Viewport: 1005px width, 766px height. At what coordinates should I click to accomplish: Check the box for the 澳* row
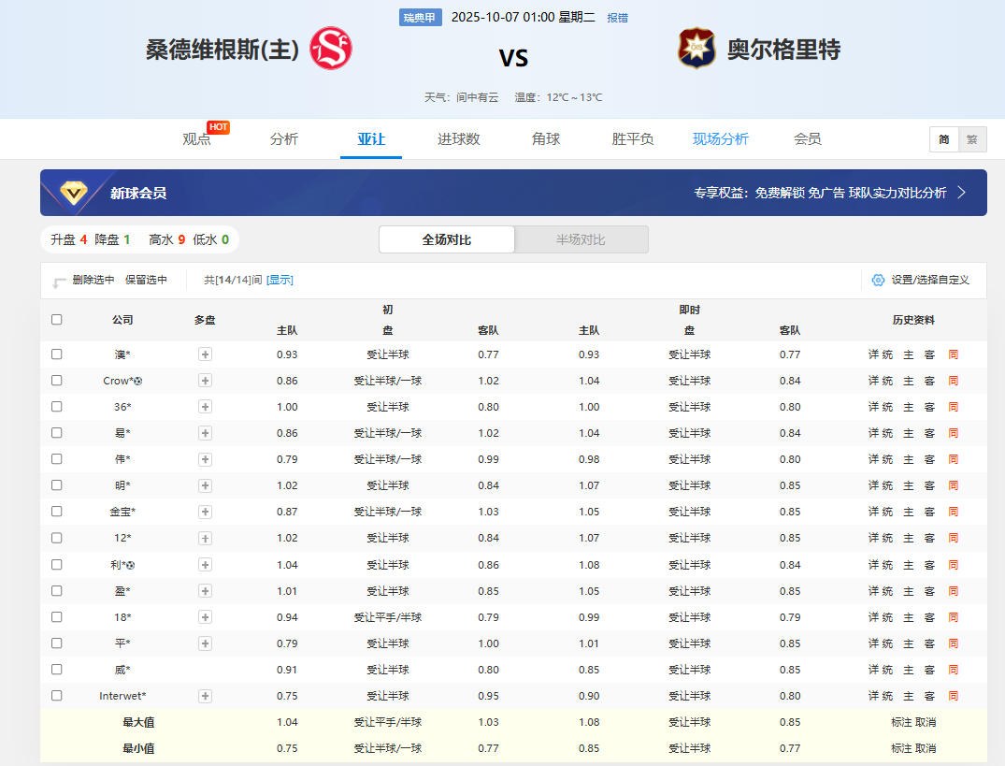57,354
